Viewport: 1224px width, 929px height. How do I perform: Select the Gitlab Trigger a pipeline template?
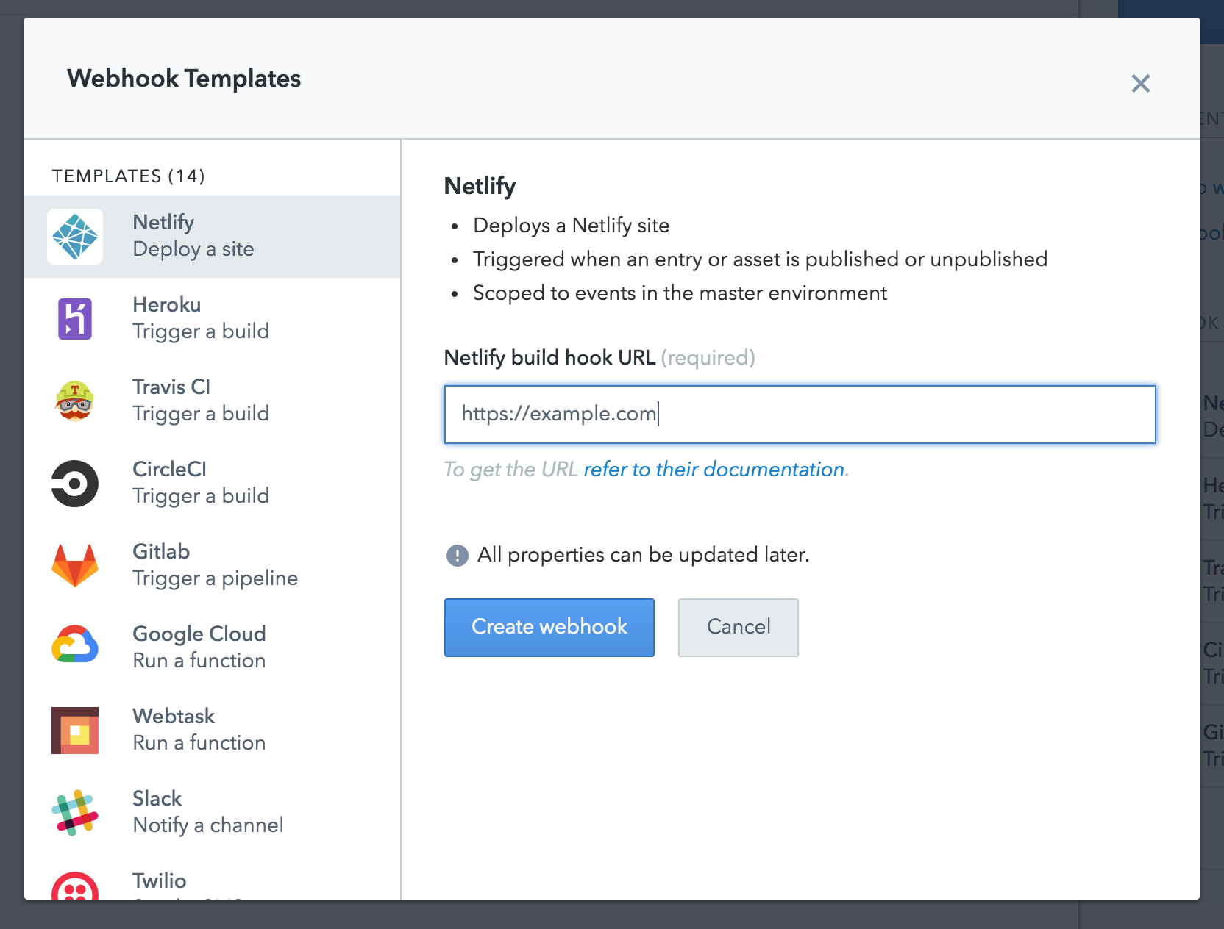212,565
